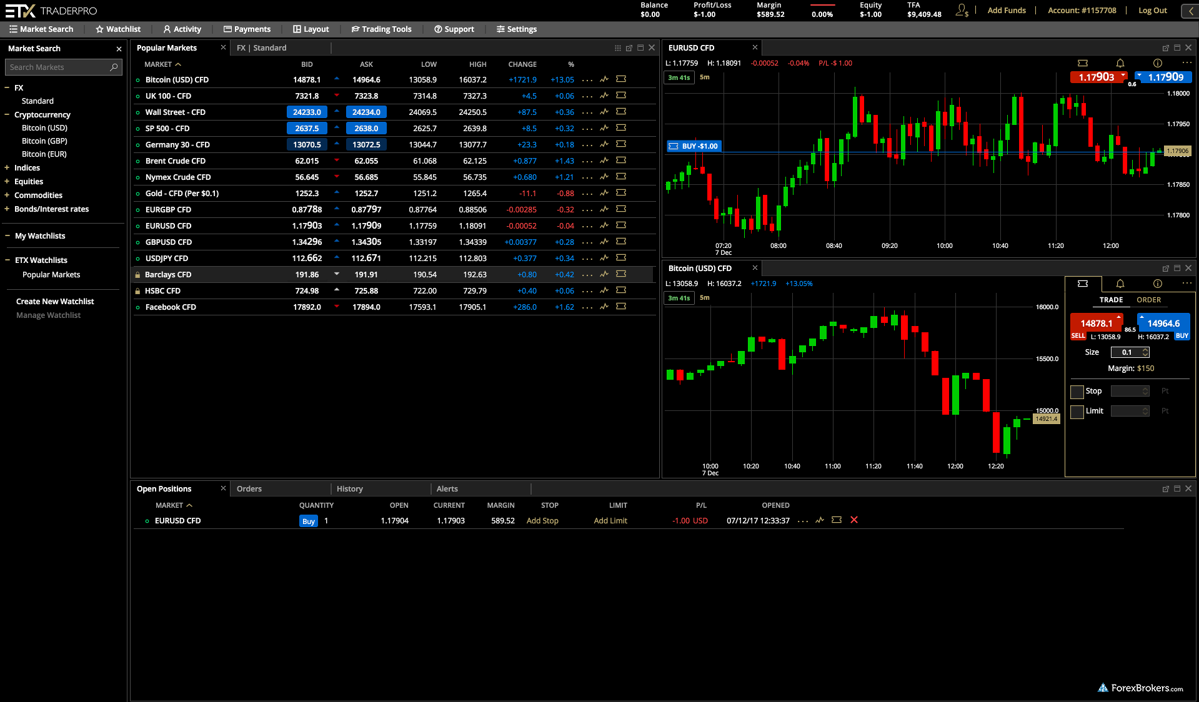Screen dimensions: 1199x702
Task: Open trade ticket icon for SP 500 - CFD row
Action: pyautogui.click(x=621, y=128)
